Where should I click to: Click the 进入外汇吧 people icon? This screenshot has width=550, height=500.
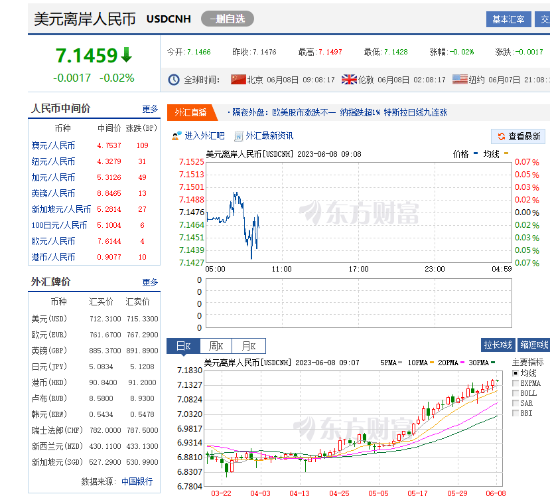[176, 136]
